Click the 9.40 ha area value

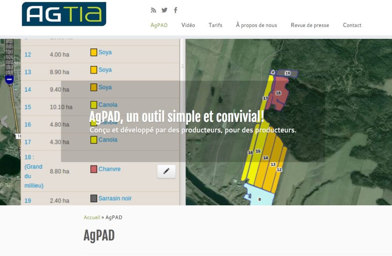[60, 90]
